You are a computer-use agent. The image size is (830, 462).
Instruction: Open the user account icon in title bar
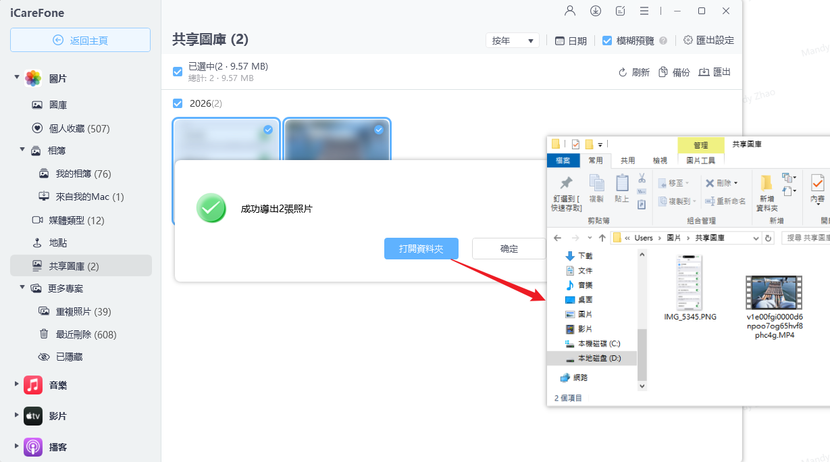click(x=570, y=11)
